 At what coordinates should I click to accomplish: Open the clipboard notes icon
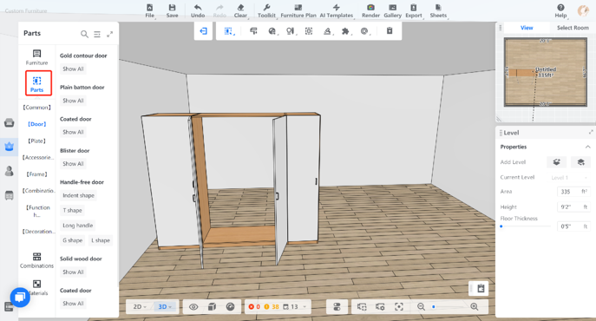(481, 288)
